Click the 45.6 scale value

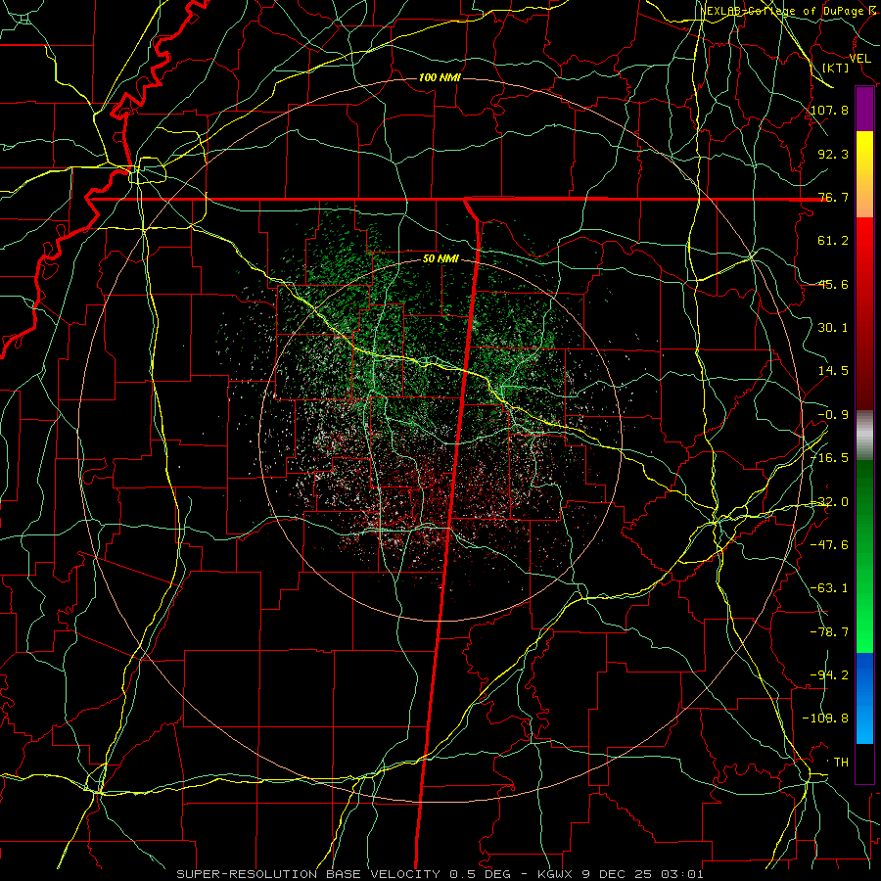tap(833, 284)
